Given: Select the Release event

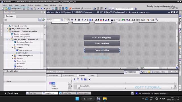Looking at the screenshot, I should coord(54,89).
